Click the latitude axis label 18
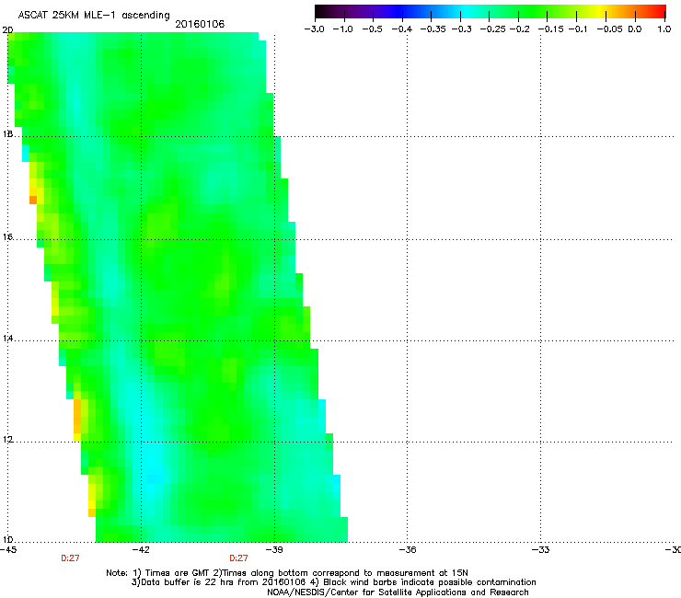Image resolution: width=681 pixels, height=598 pixels. coord(7,133)
